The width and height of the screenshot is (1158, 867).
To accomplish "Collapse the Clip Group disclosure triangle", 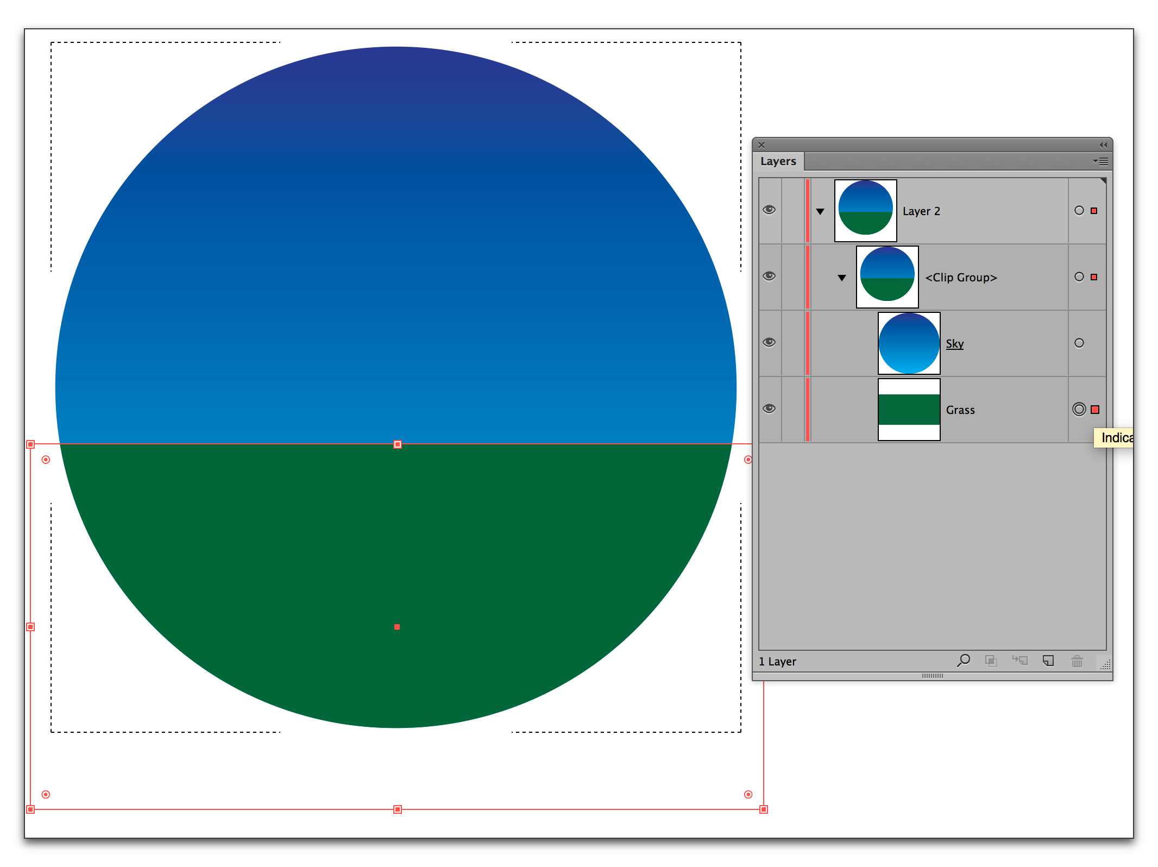I will point(842,278).
